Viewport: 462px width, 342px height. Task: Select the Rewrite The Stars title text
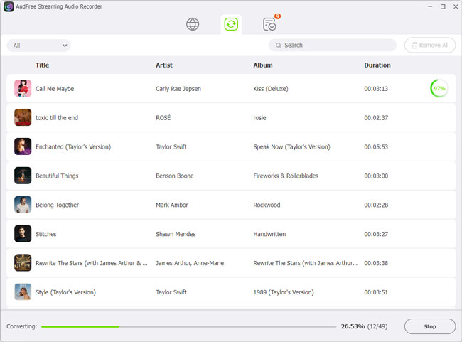[x=92, y=263]
